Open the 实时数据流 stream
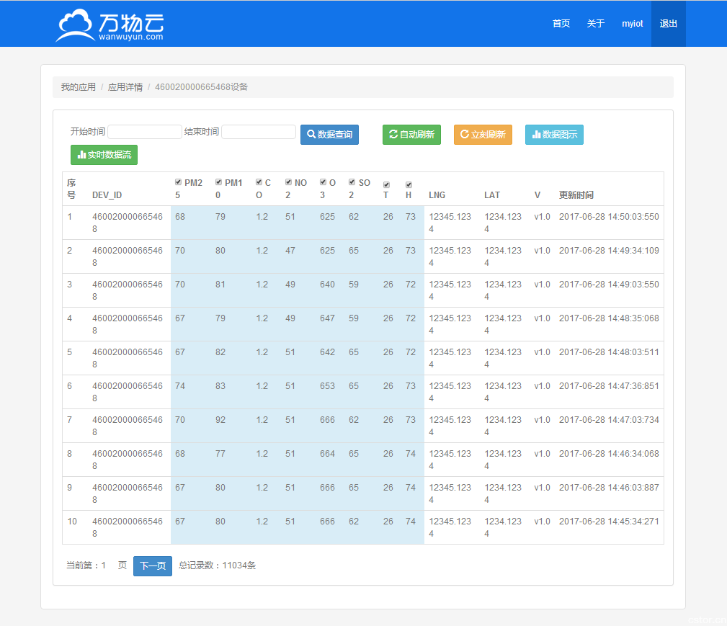Image resolution: width=727 pixels, height=626 pixels. pos(104,155)
